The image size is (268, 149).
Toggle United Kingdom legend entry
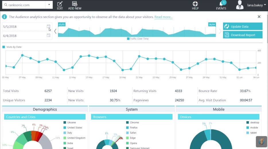(74, 138)
